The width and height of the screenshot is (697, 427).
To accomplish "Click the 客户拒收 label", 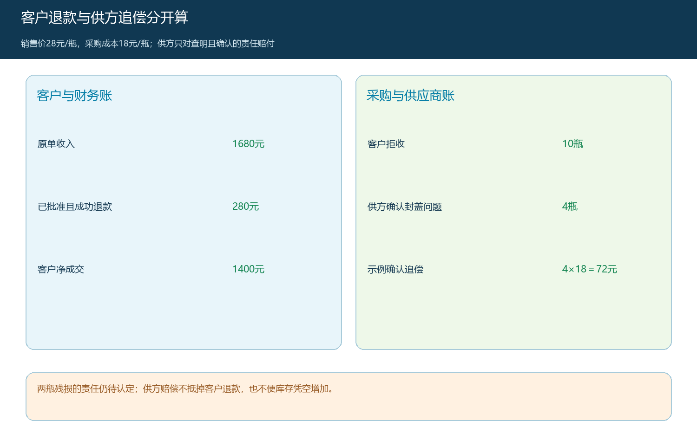I will (x=386, y=144).
